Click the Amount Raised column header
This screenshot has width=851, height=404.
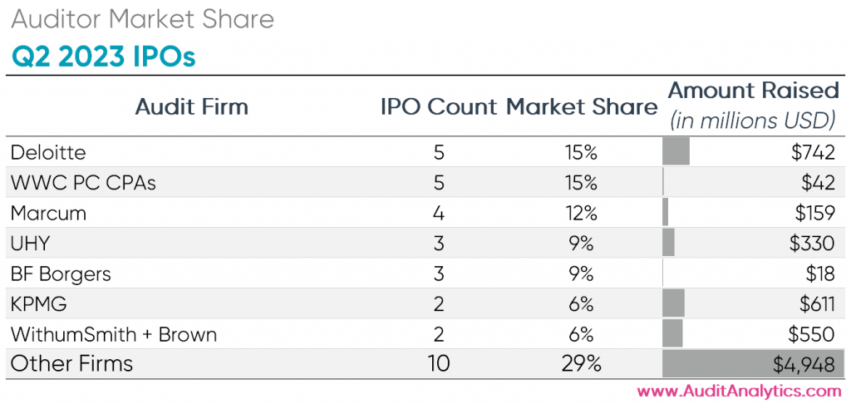click(x=752, y=91)
